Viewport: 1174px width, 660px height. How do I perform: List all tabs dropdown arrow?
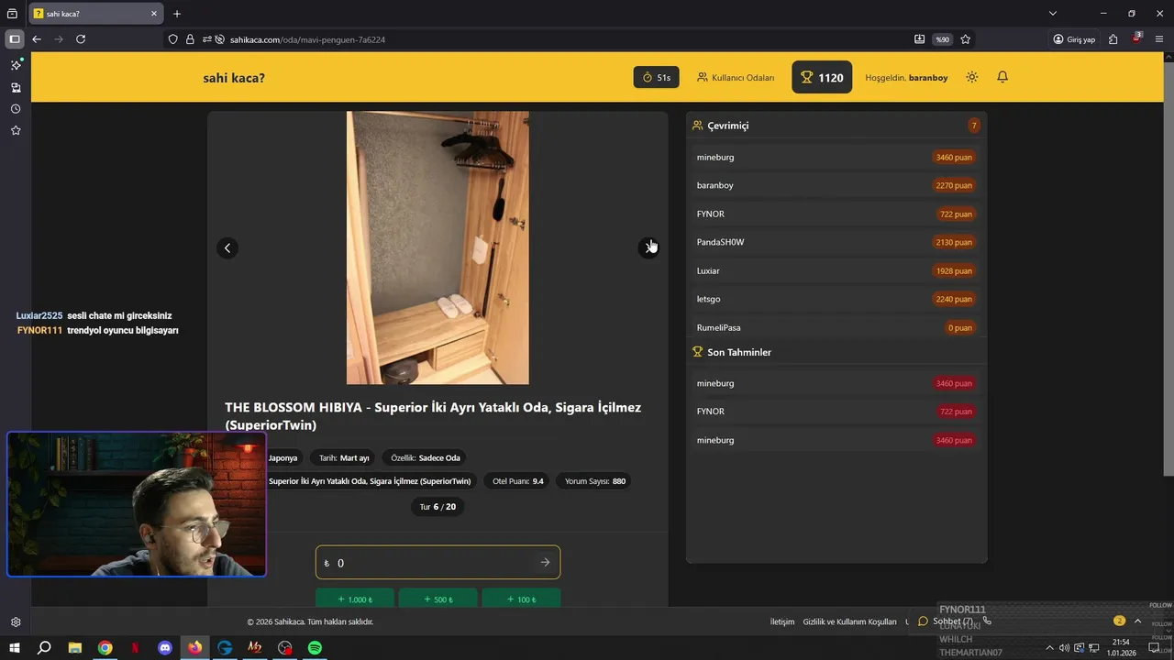[1053, 14]
